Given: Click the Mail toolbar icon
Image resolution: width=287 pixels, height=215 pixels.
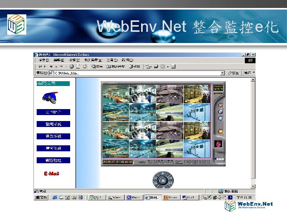Looking at the screenshot, I should pyautogui.click(x=148, y=66).
